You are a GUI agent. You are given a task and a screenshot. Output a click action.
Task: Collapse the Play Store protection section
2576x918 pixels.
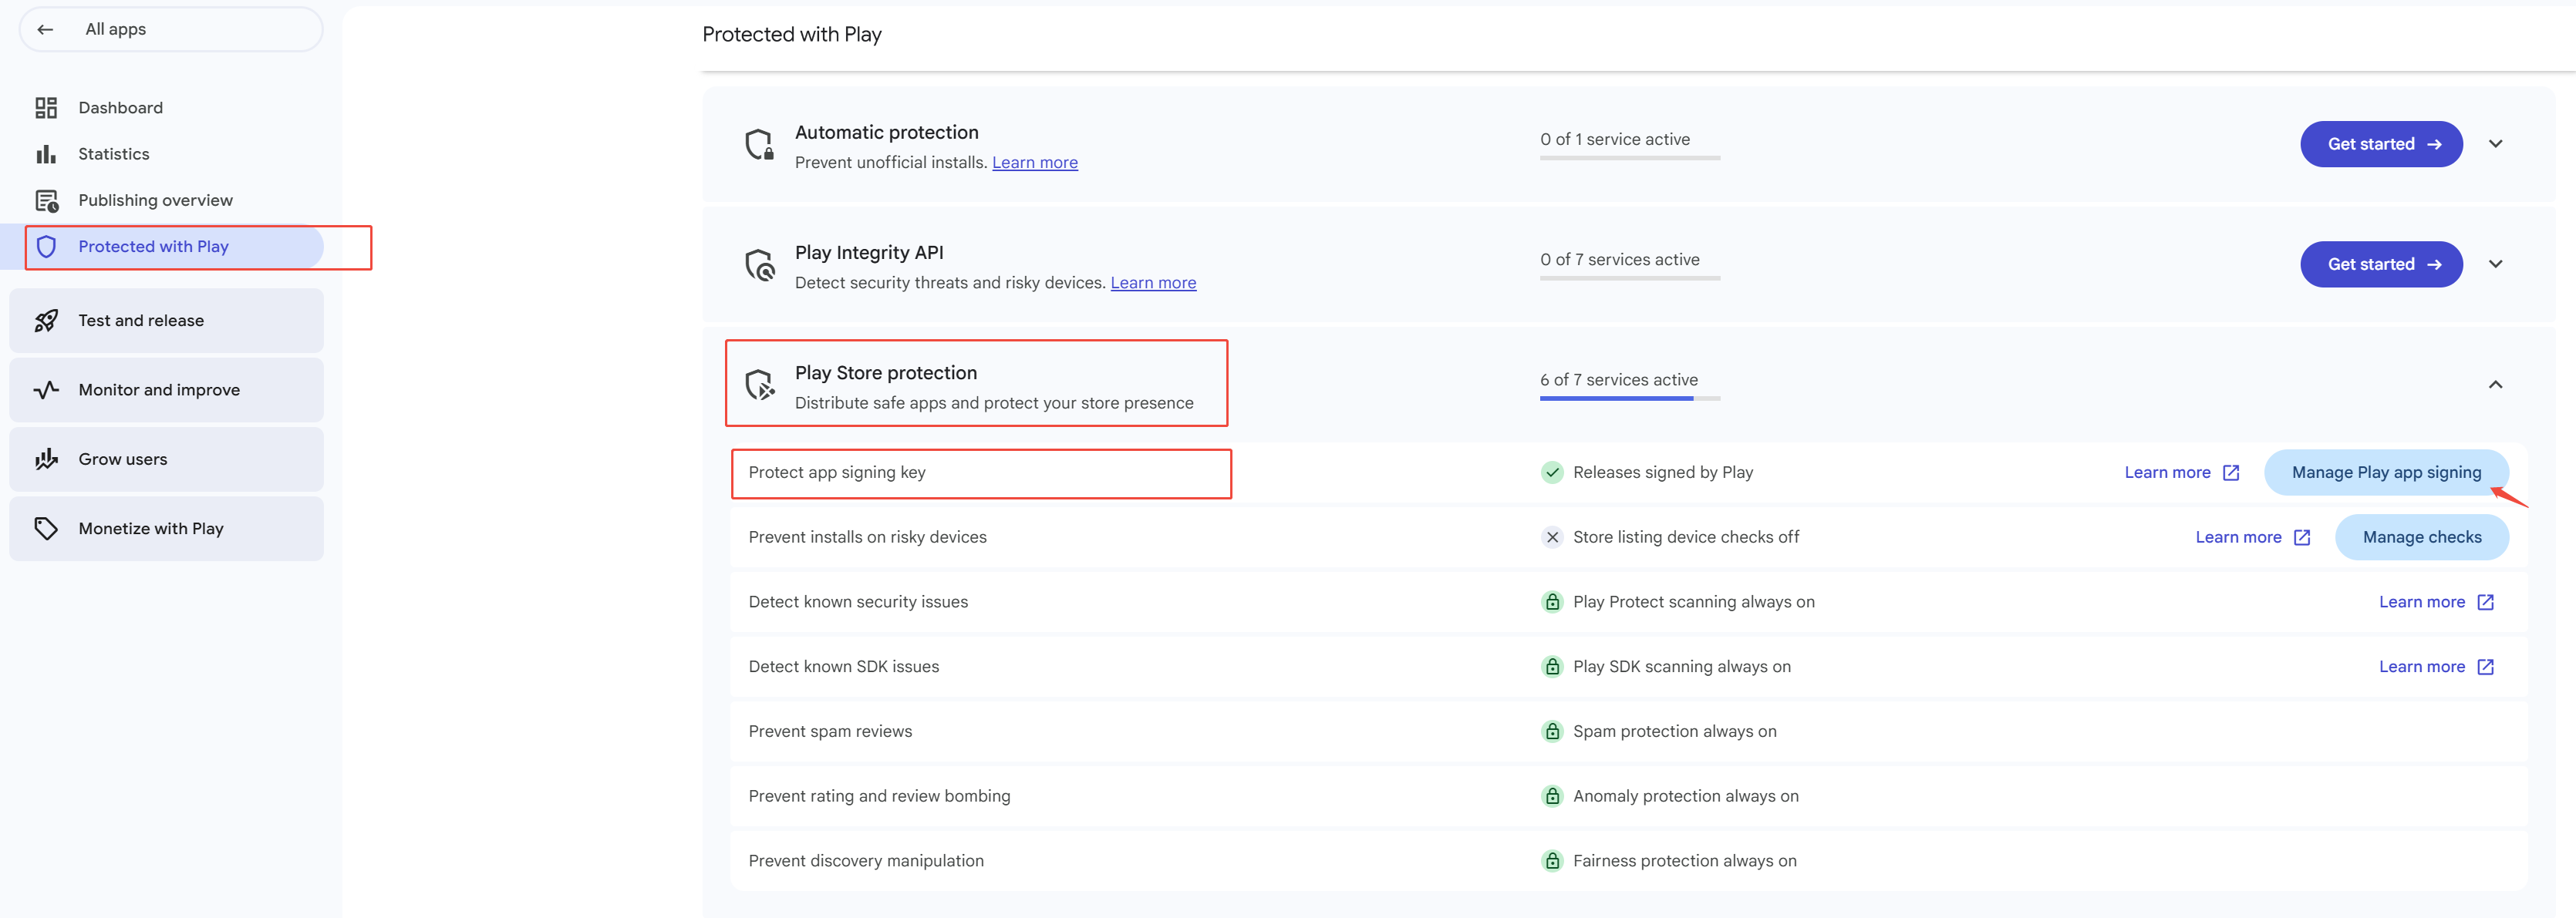2495,385
